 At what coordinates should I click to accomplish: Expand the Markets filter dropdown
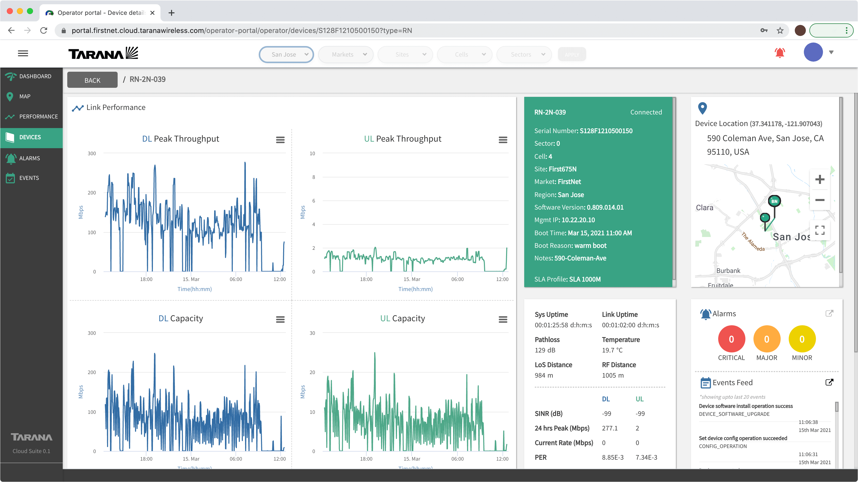click(x=346, y=55)
